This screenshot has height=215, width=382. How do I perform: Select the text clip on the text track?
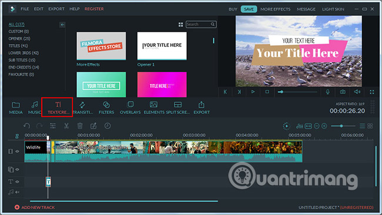tap(48, 182)
